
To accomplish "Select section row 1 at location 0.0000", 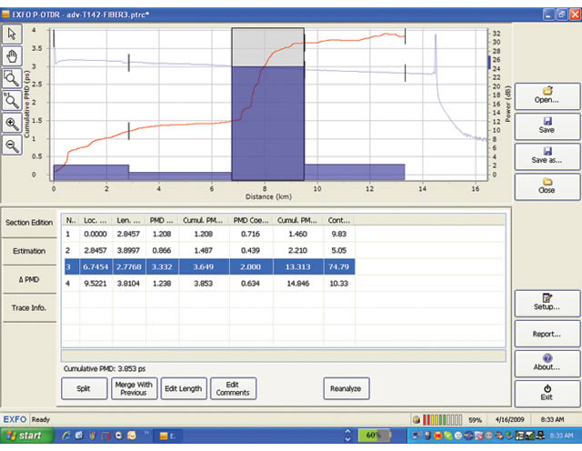I will pos(209,234).
